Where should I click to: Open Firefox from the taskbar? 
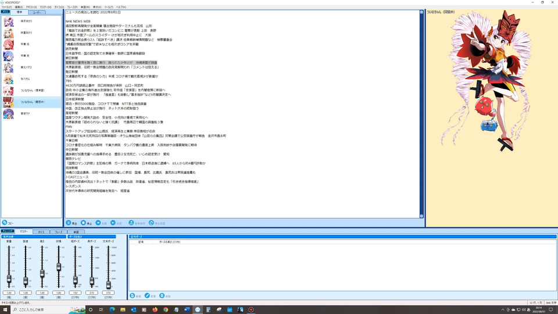click(x=155, y=310)
